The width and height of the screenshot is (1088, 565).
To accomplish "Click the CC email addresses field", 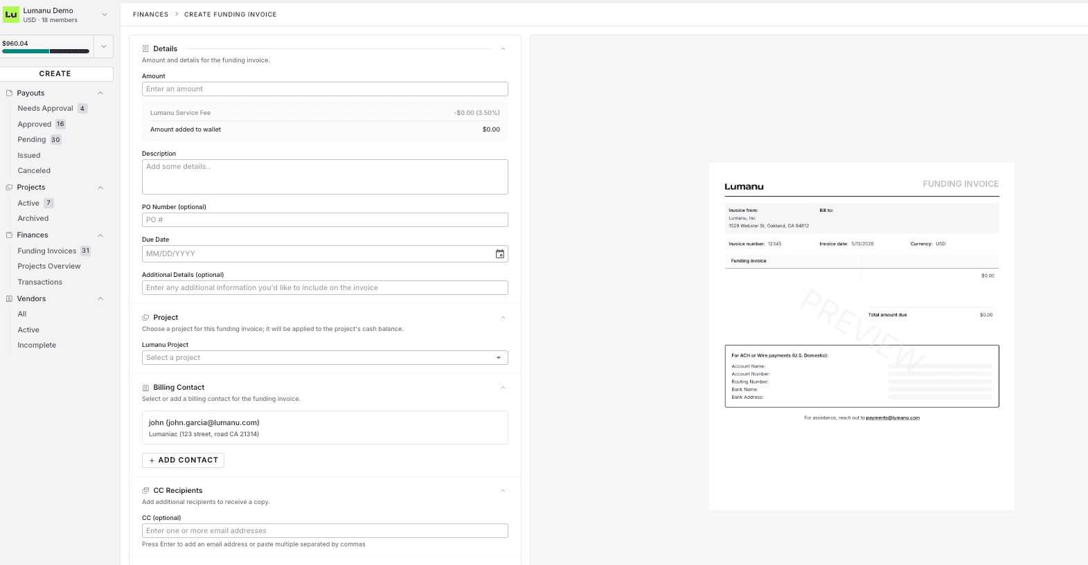I will pyautogui.click(x=325, y=531).
